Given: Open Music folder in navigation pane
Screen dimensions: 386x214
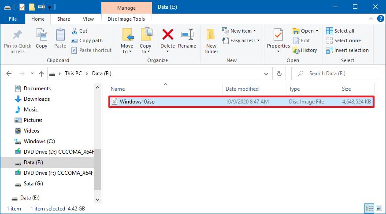Looking at the screenshot, I should (x=26, y=110).
